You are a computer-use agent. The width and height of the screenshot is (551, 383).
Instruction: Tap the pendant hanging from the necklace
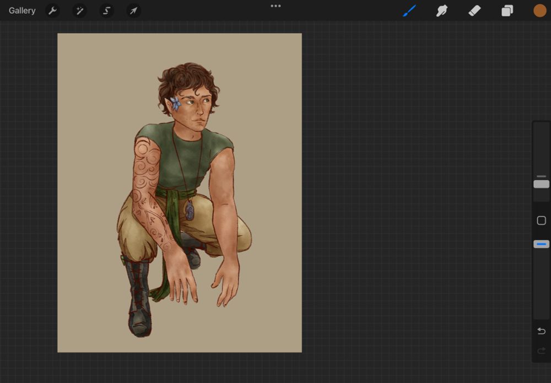(190, 210)
